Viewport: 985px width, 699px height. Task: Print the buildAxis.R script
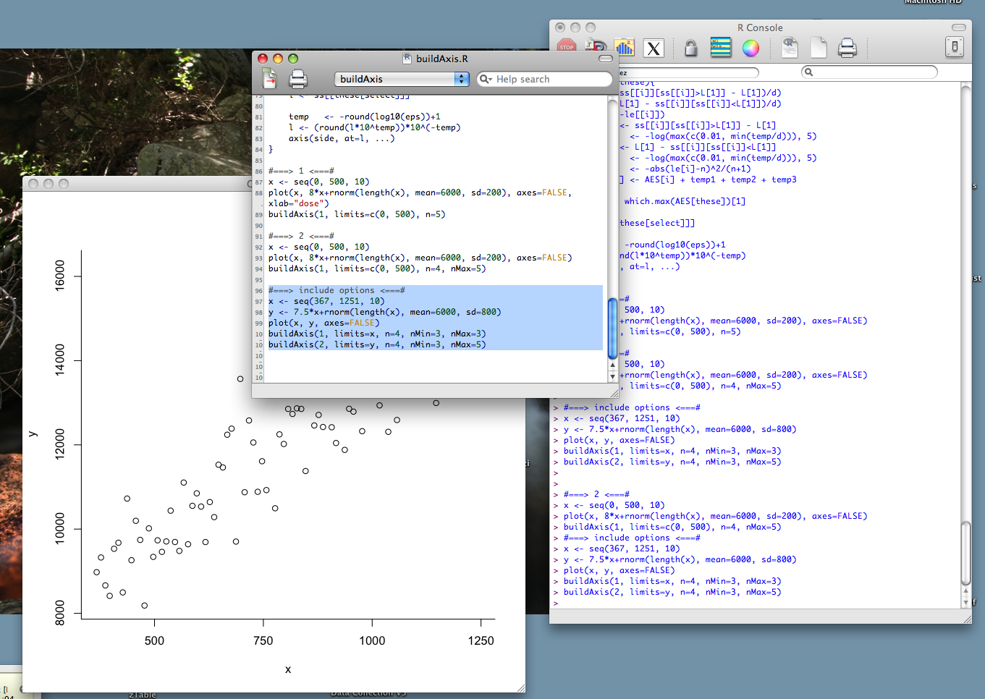pos(297,79)
